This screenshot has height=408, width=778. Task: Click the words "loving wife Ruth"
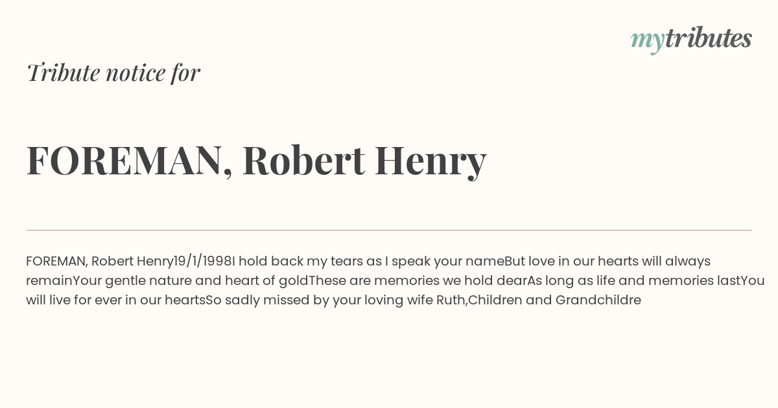tap(412, 300)
